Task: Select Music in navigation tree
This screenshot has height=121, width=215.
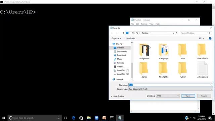Action: [x=118, y=59]
